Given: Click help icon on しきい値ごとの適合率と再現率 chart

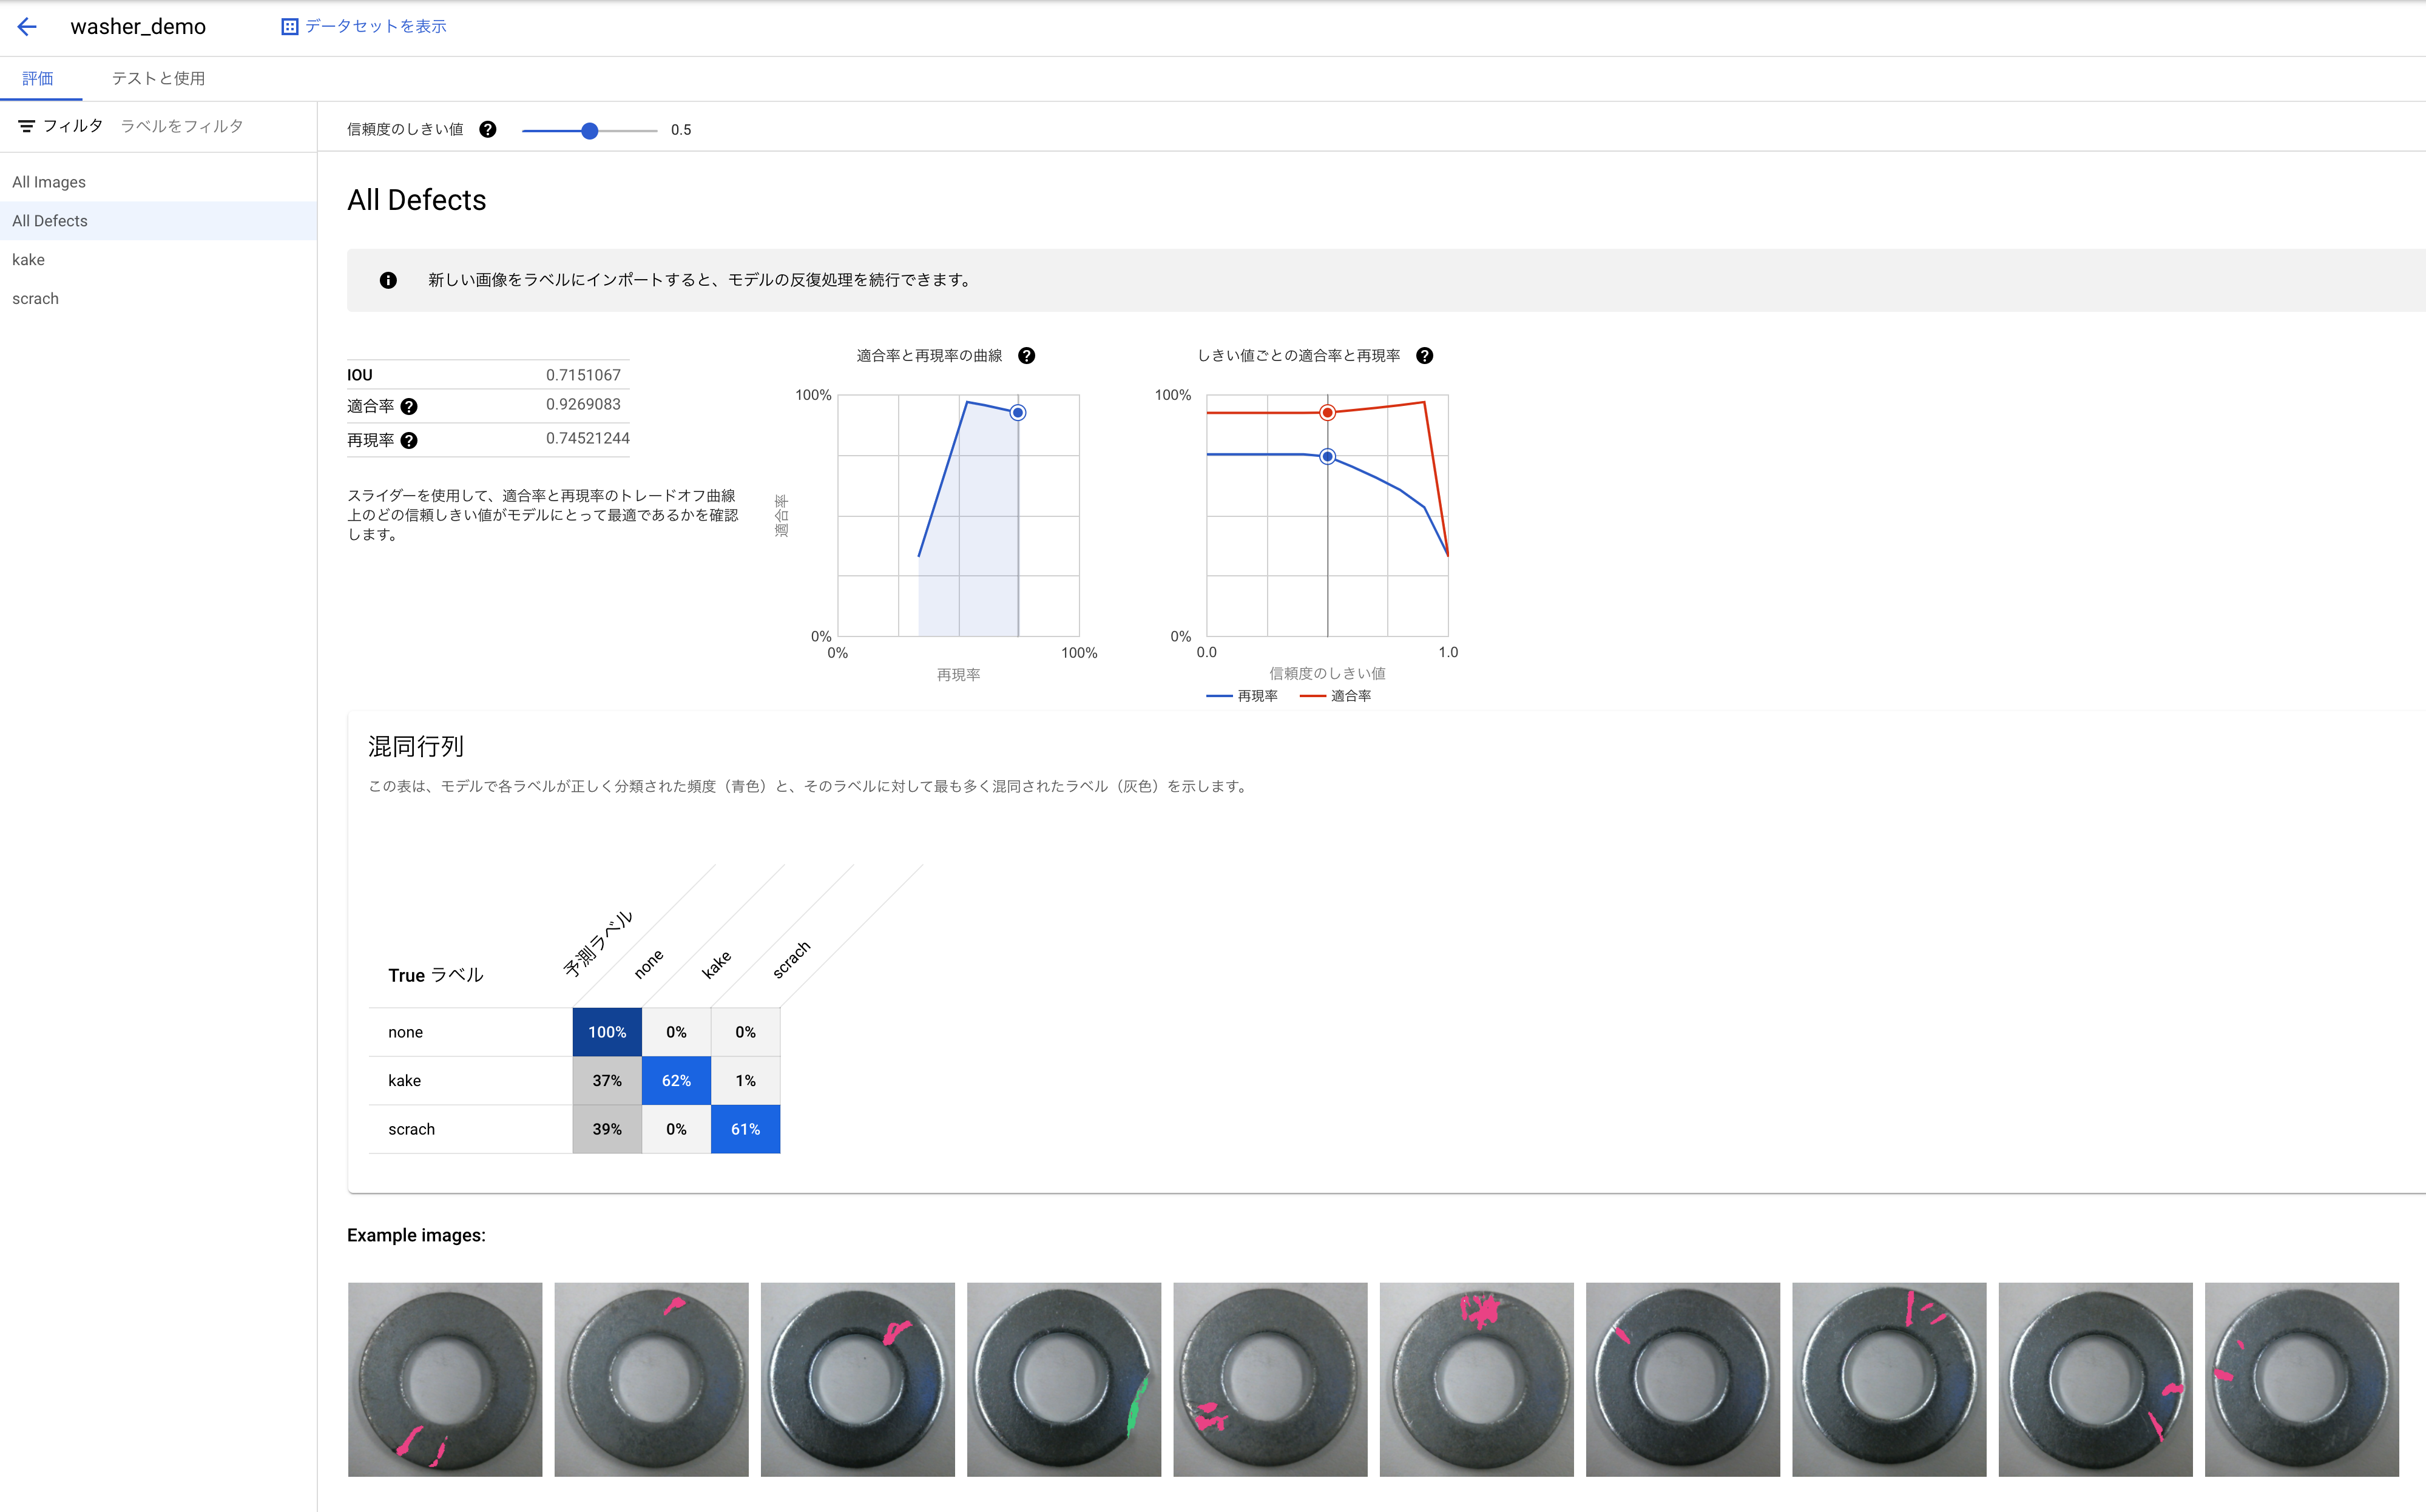Looking at the screenshot, I should click(1425, 355).
